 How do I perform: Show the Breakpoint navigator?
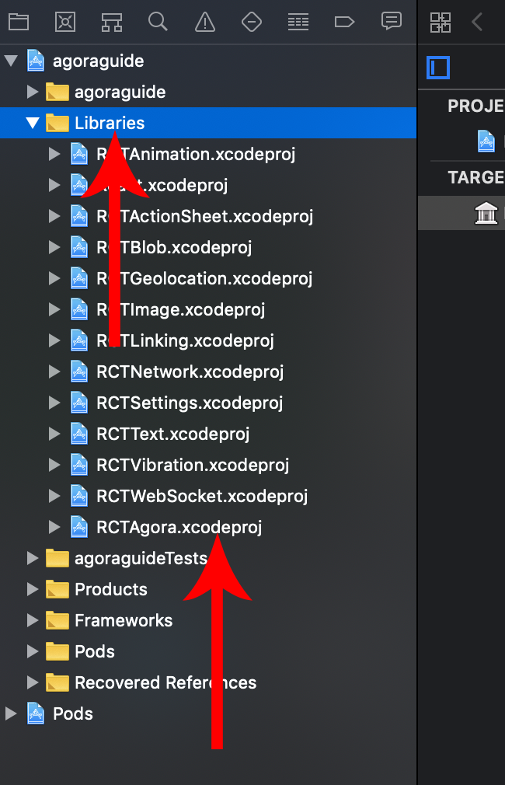344,22
